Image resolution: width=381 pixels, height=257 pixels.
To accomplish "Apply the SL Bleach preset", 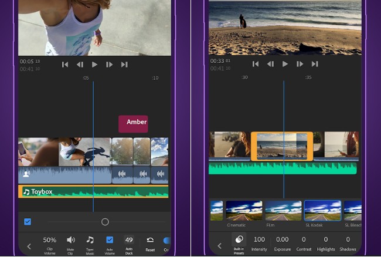I will [352, 211].
